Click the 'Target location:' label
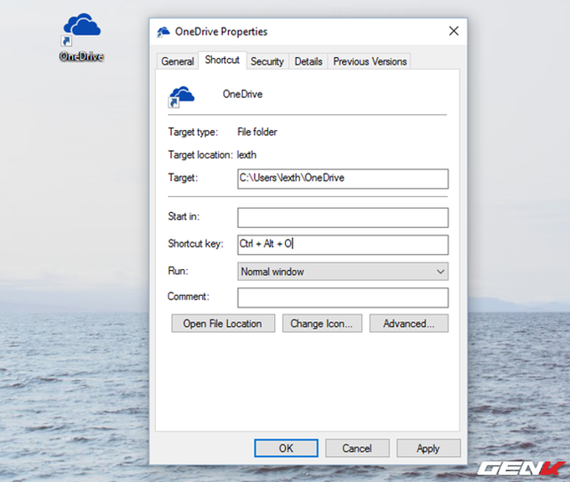This screenshot has width=570, height=482. 200,155
